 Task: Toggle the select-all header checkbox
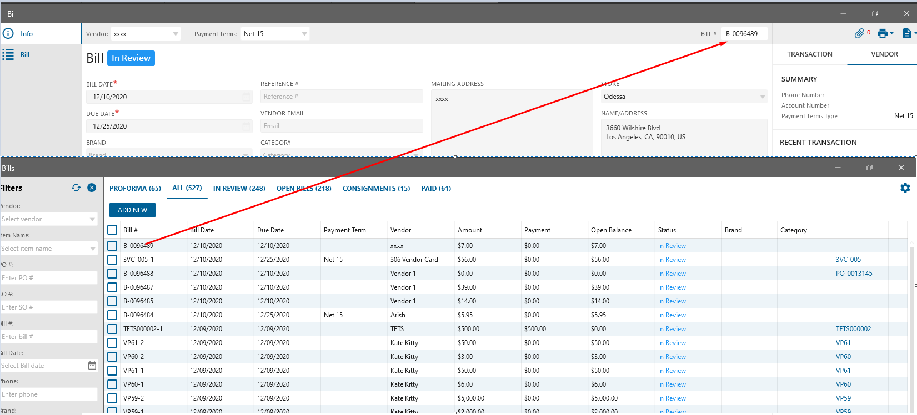tap(112, 230)
